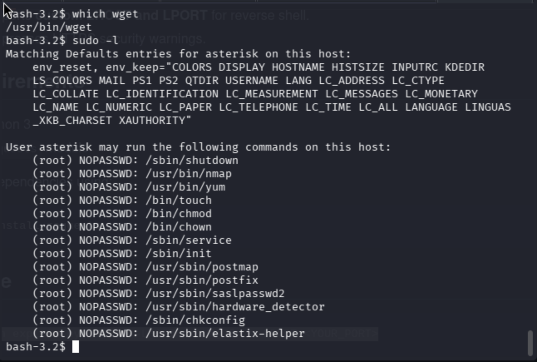Click the /bin/touch sudo entry
This screenshot has width=537, height=362.
point(178,200)
